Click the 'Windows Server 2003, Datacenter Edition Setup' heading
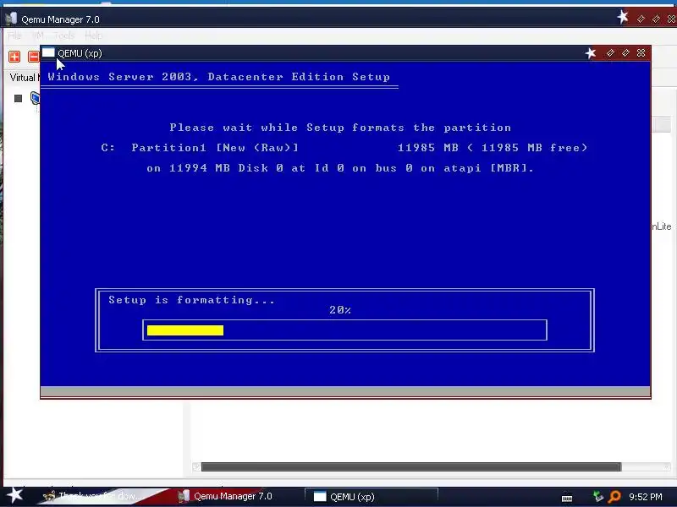The height and width of the screenshot is (507, 677). pyautogui.click(x=219, y=77)
